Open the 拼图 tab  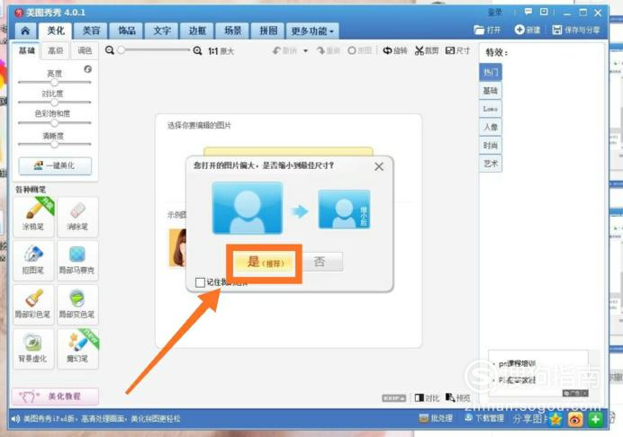[x=268, y=31]
